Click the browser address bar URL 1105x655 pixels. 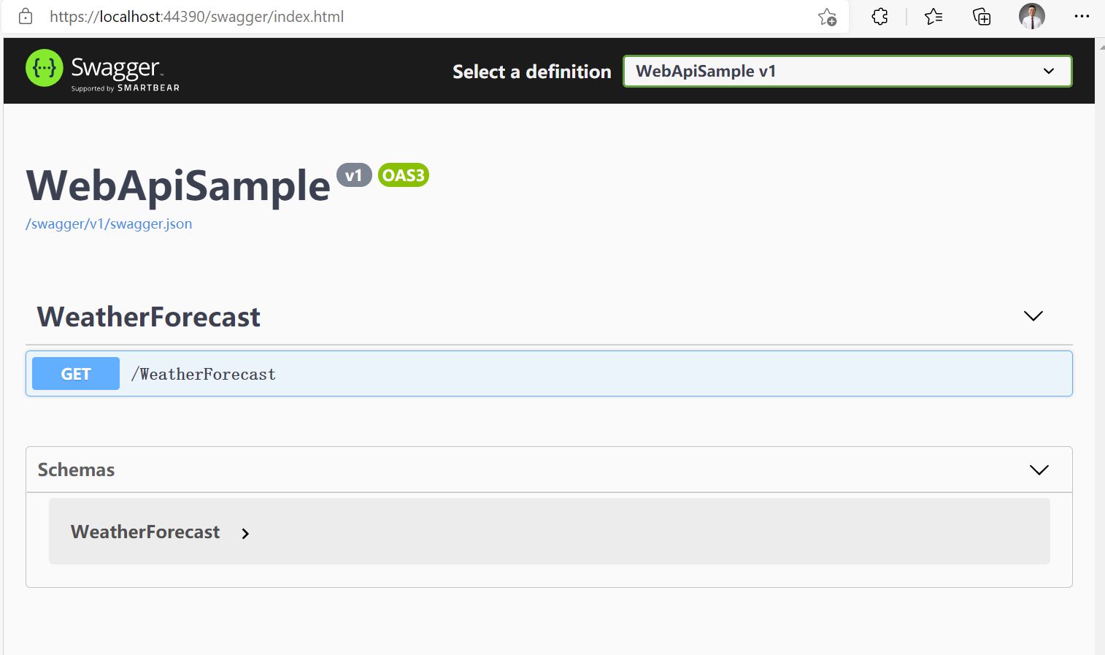[197, 16]
